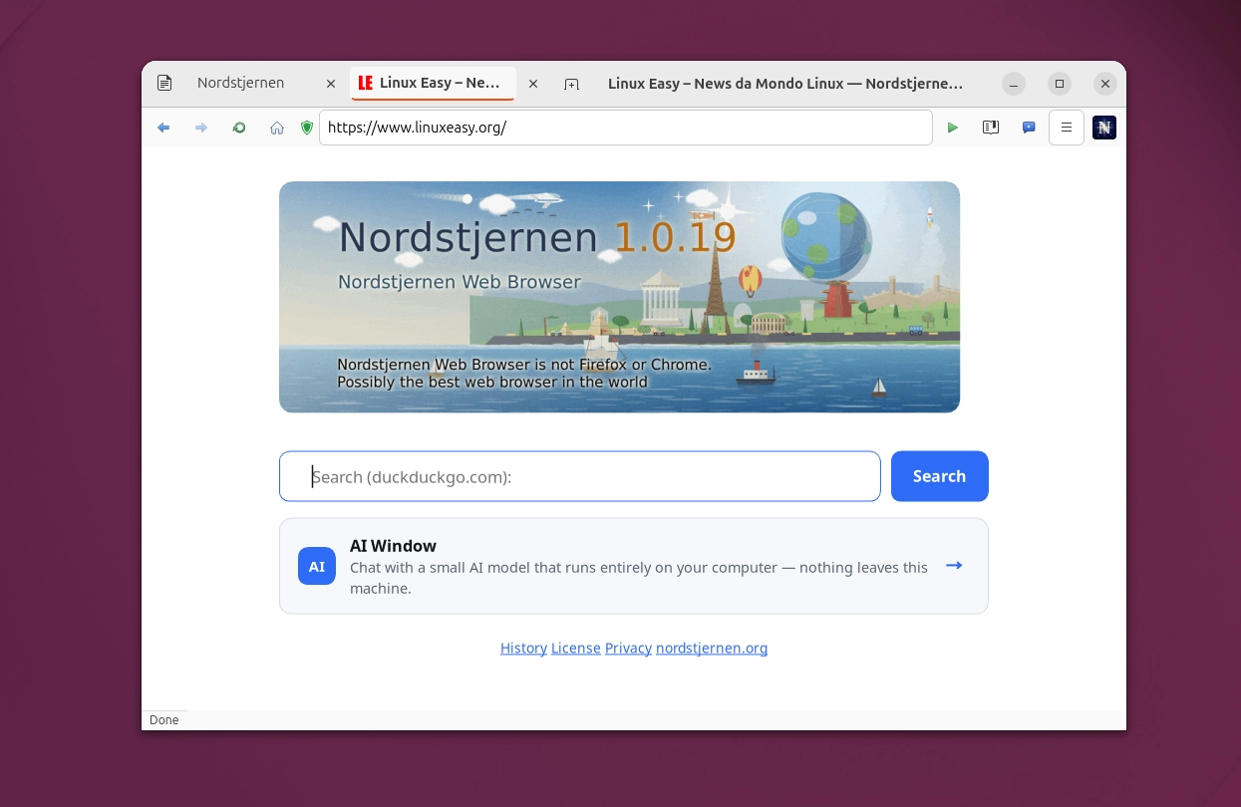
Task: Click the Nordstjernen N logo icon
Action: (1104, 128)
